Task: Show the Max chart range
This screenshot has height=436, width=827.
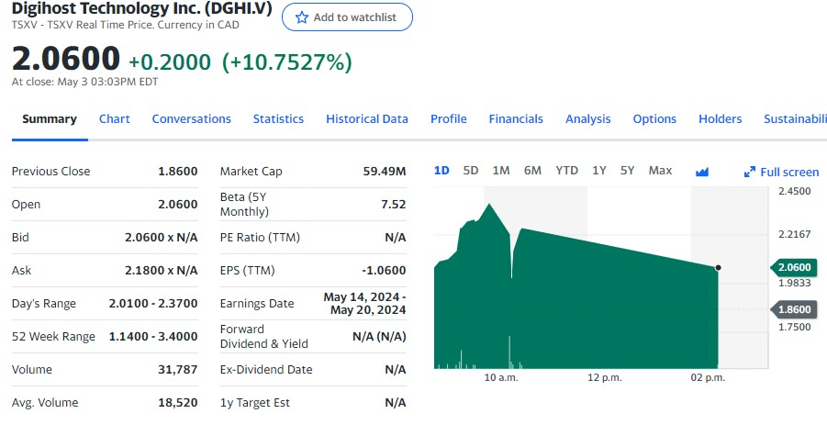Action: (660, 171)
